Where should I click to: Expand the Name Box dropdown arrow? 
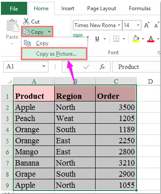pyautogui.click(x=44, y=66)
